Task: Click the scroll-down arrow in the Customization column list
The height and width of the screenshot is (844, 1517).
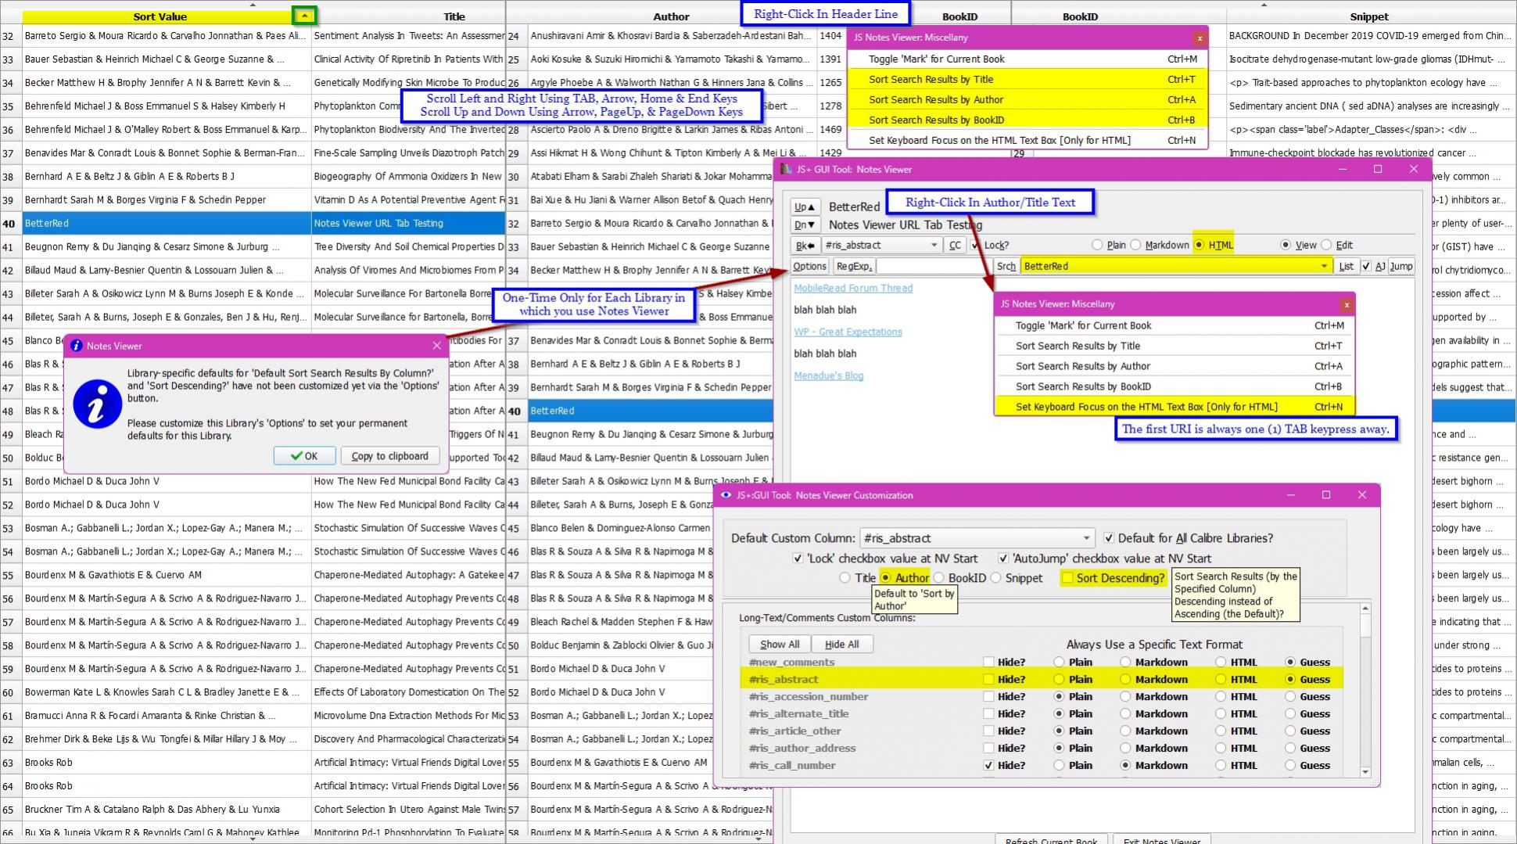Action: (x=1365, y=772)
